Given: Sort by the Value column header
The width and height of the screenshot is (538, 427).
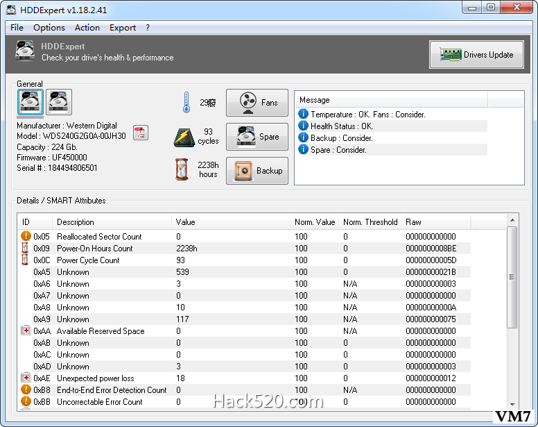Looking at the screenshot, I should tap(231, 222).
